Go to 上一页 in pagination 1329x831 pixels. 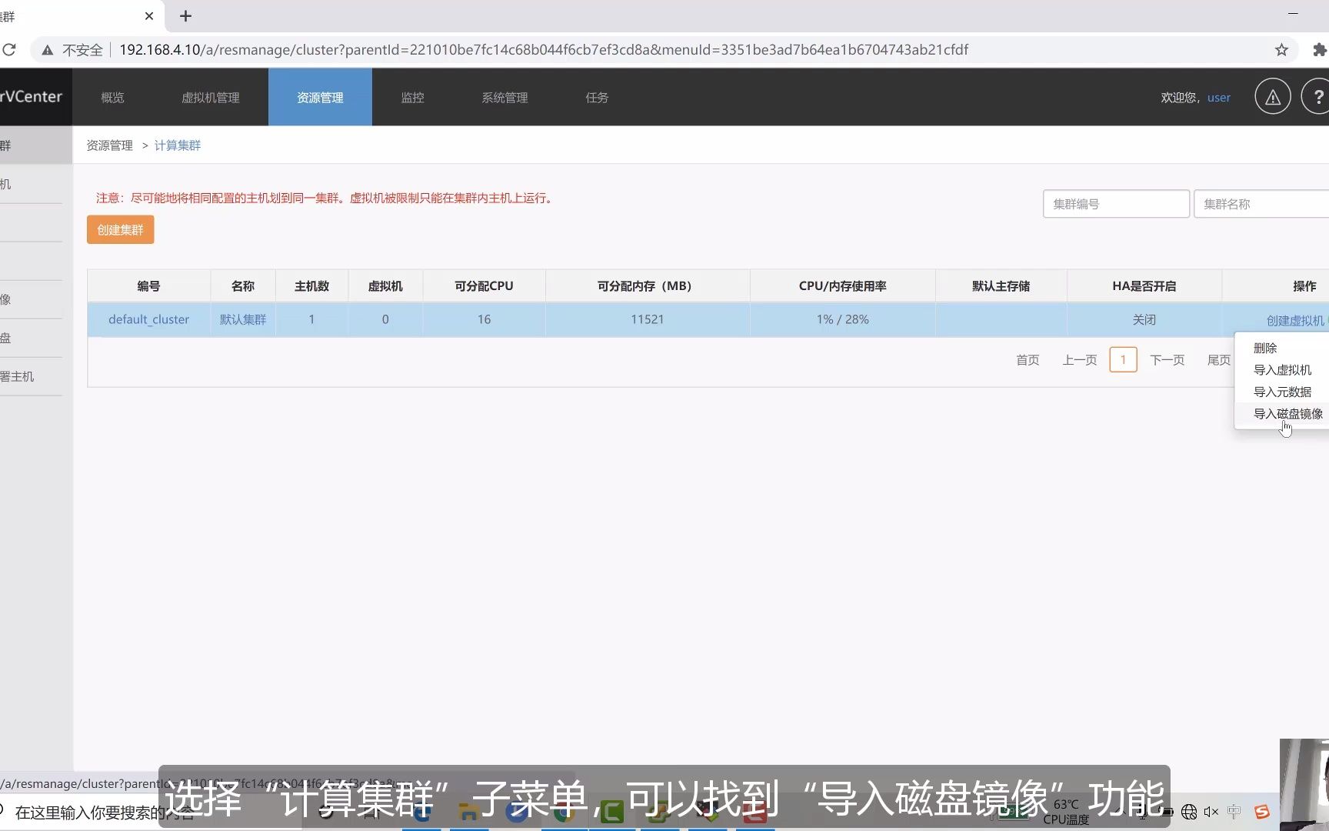[1080, 360]
